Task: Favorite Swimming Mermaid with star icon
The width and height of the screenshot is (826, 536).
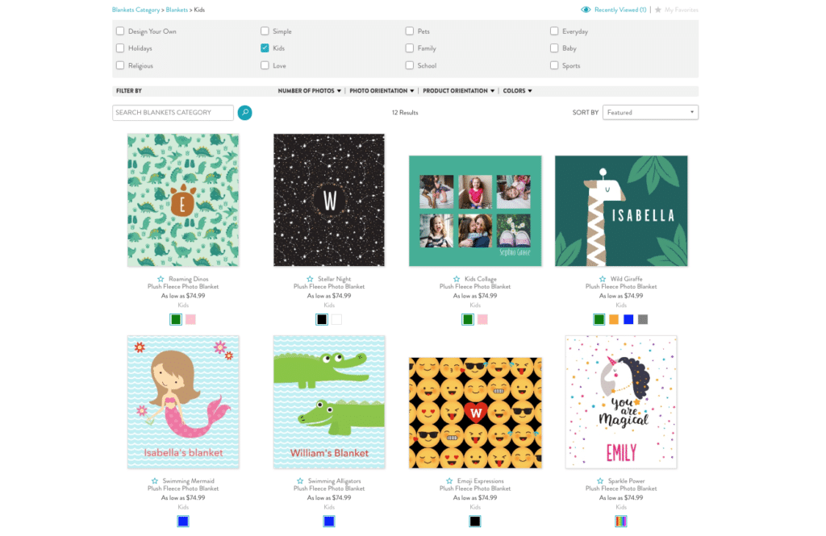Action: coord(155,481)
